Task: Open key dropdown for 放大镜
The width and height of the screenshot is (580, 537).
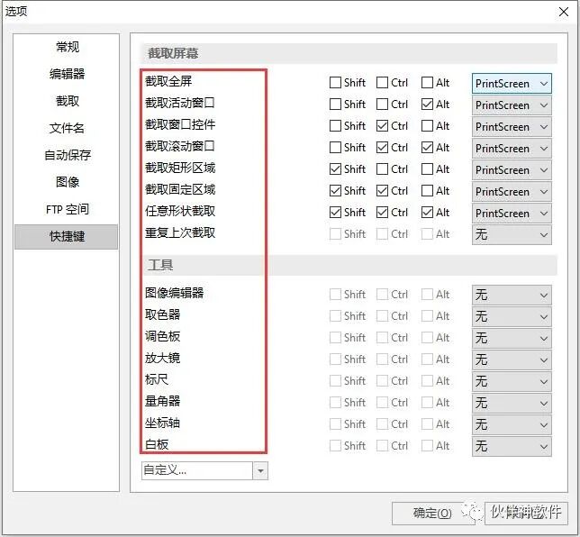Action: [512, 360]
